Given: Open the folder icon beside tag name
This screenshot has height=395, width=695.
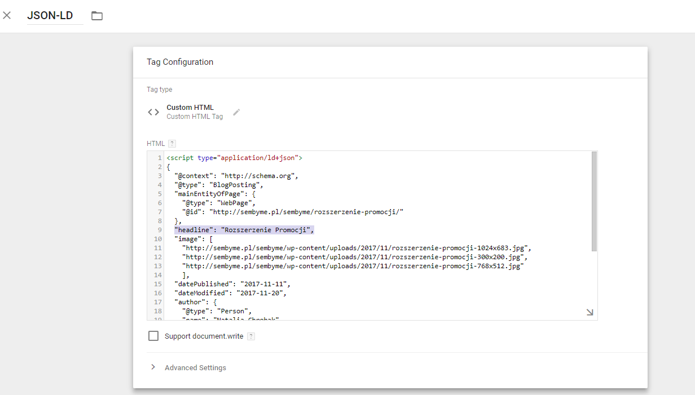Looking at the screenshot, I should coord(97,16).
